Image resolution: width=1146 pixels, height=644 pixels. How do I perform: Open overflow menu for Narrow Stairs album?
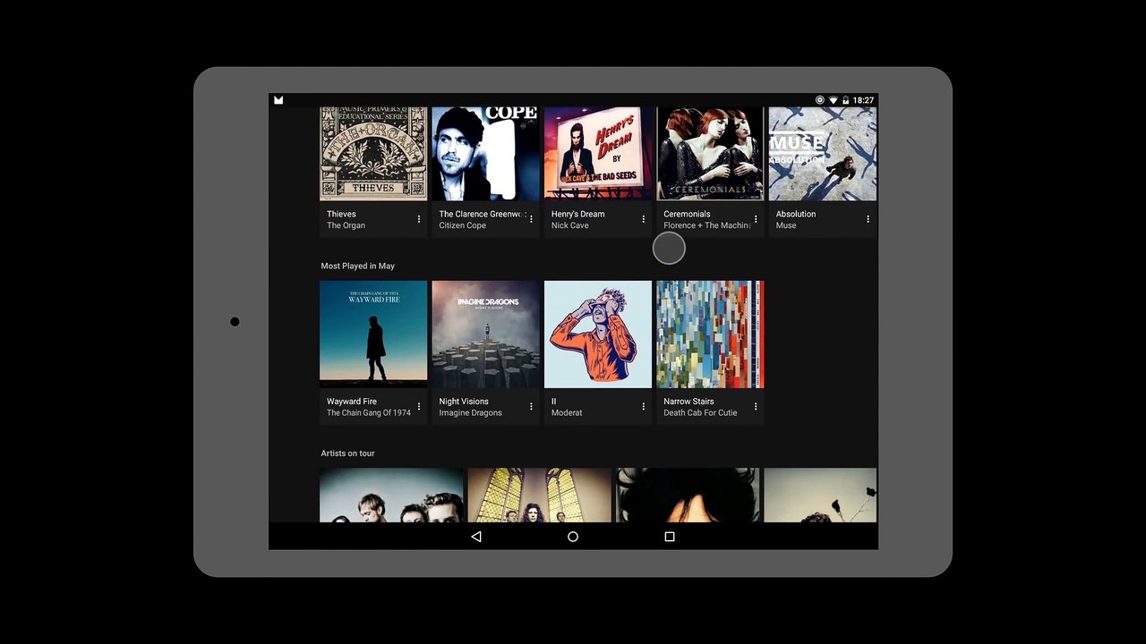tap(756, 406)
